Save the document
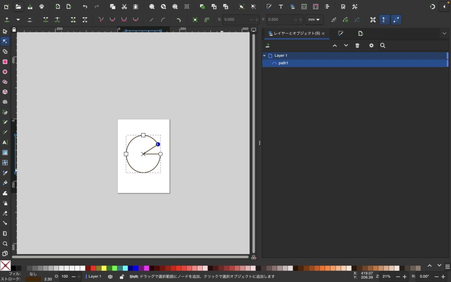 (30, 7)
